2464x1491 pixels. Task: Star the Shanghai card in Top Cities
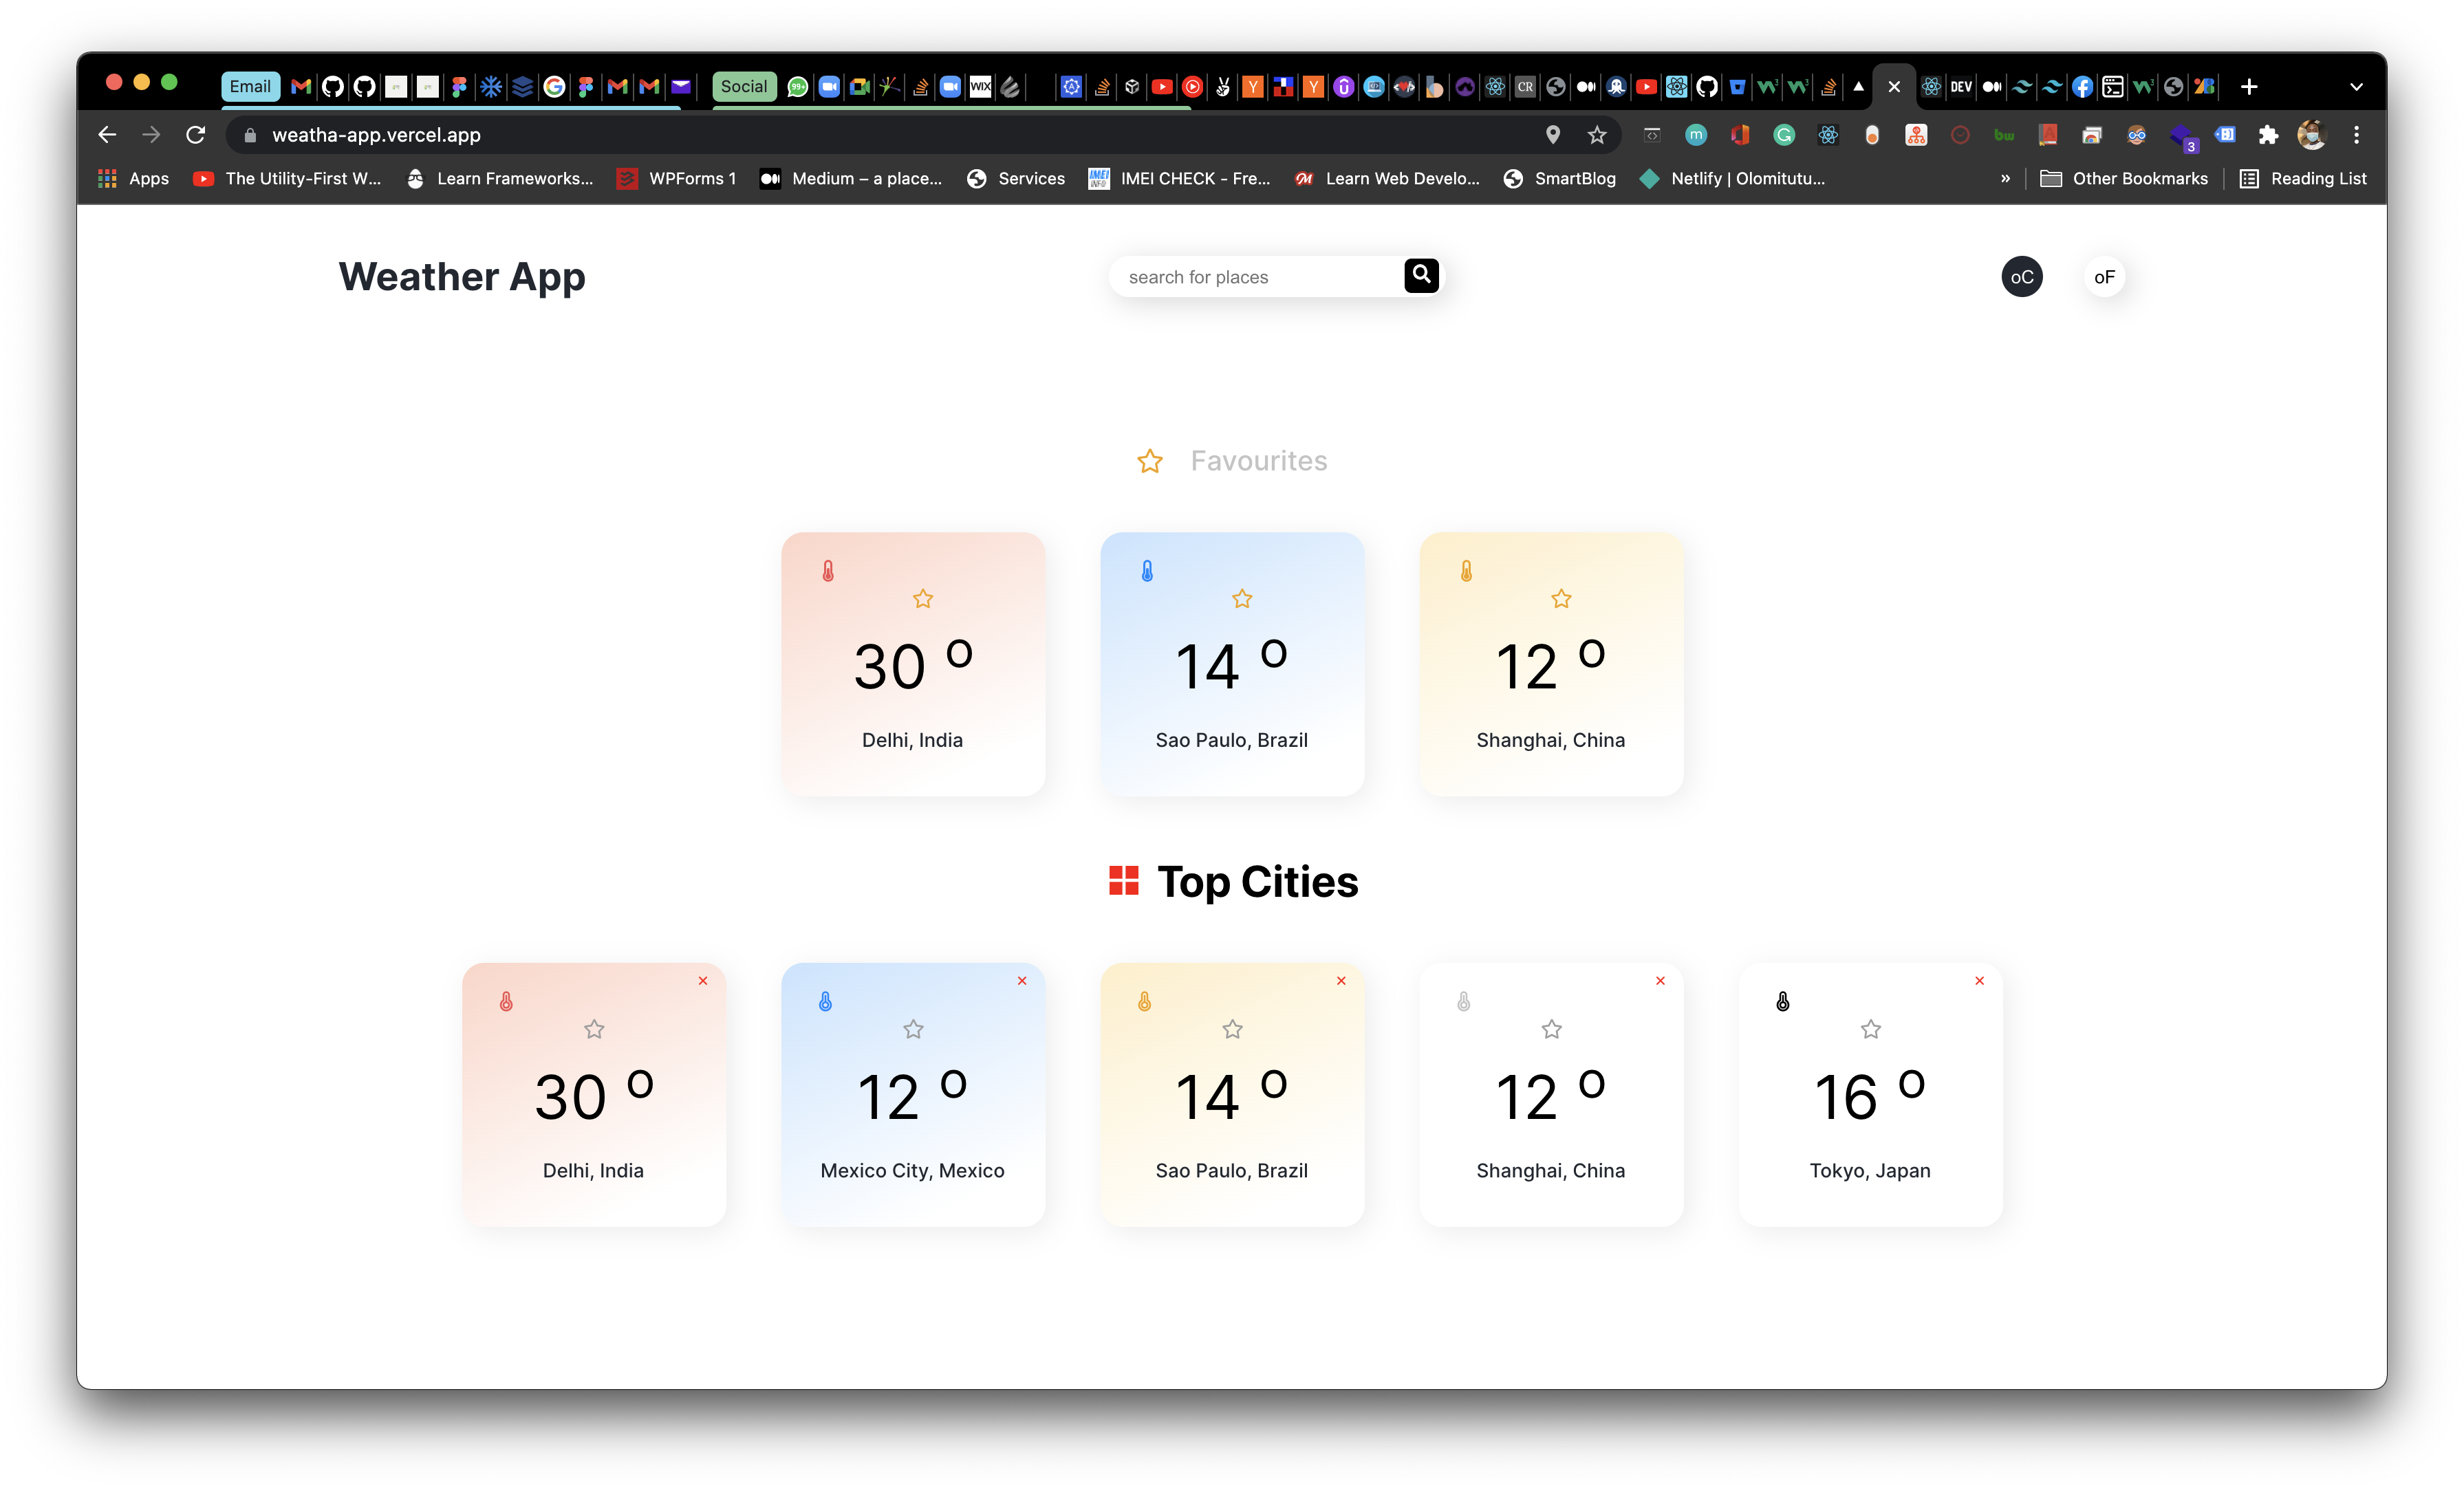[1551, 1029]
